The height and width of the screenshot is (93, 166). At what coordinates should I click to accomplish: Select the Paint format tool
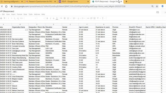click(4, 18)
